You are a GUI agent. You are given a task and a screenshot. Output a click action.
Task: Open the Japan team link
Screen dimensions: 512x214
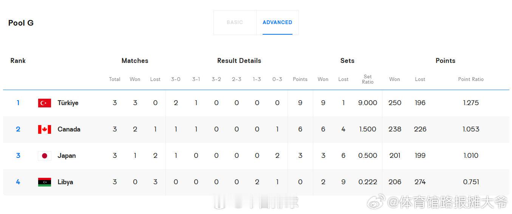click(x=67, y=156)
